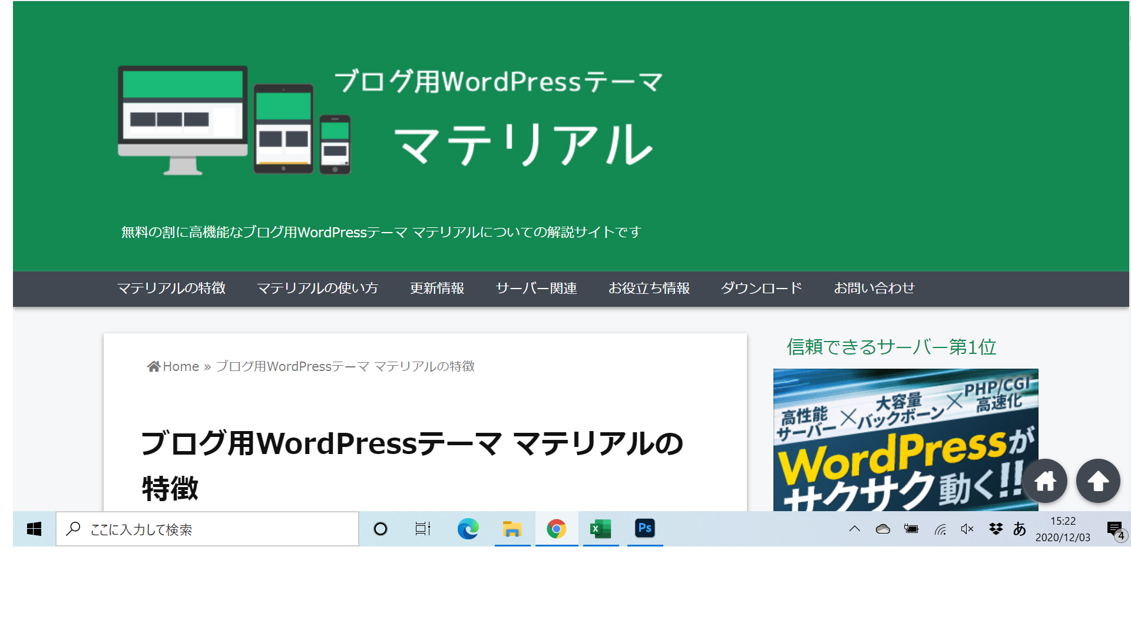Open Photoshop from the taskbar
Image resolution: width=1131 pixels, height=636 pixels.
click(x=645, y=528)
